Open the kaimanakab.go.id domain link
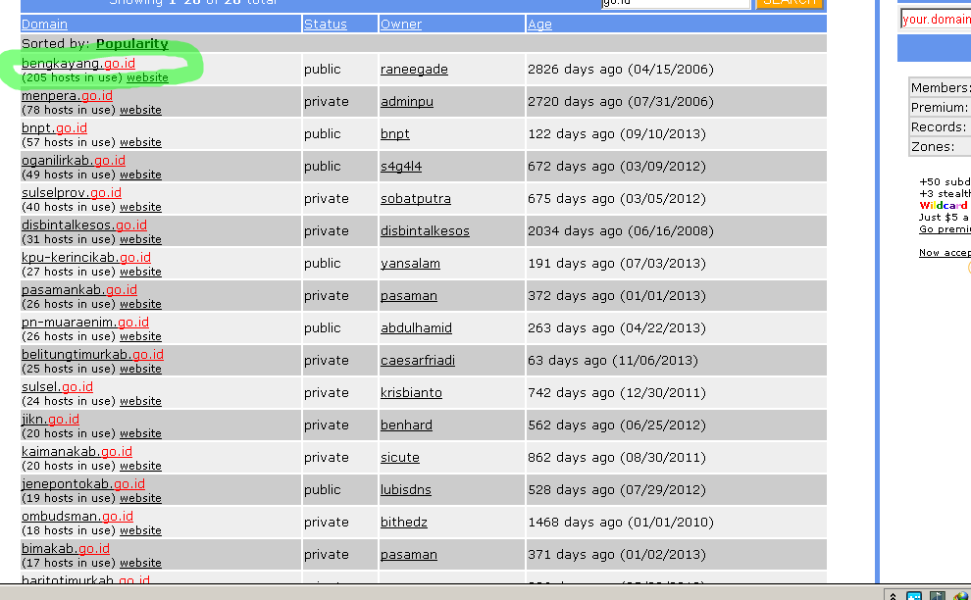Viewport: 971px width, 600px height. click(x=77, y=451)
